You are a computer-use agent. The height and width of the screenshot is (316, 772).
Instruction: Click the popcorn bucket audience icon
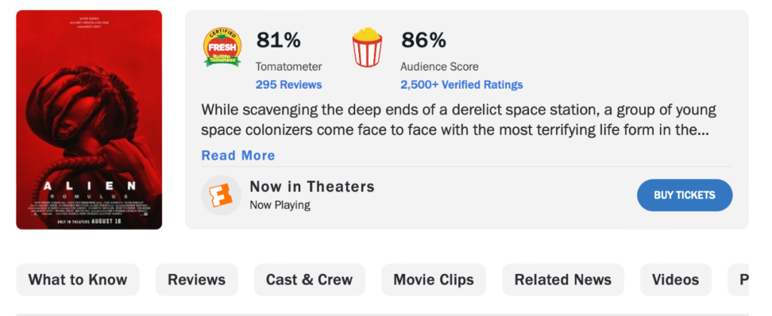(x=367, y=47)
